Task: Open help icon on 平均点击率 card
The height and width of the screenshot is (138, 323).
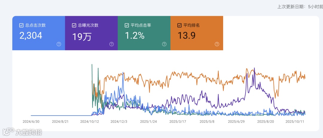Action: [x=164, y=44]
